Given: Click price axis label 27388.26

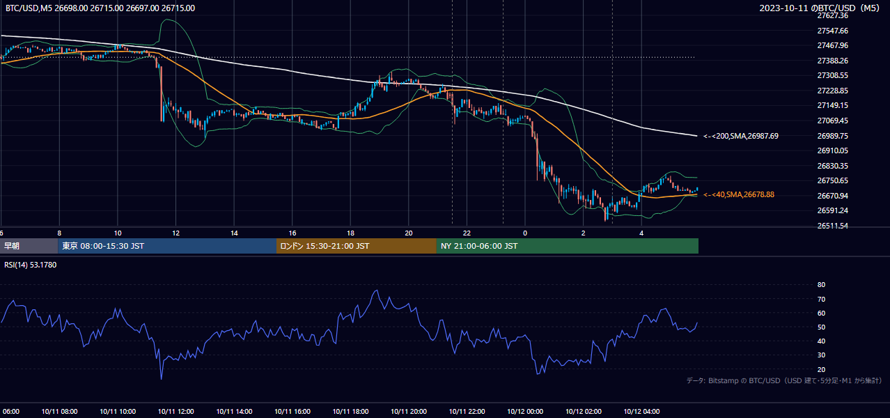Looking at the screenshot, I should (x=832, y=61).
